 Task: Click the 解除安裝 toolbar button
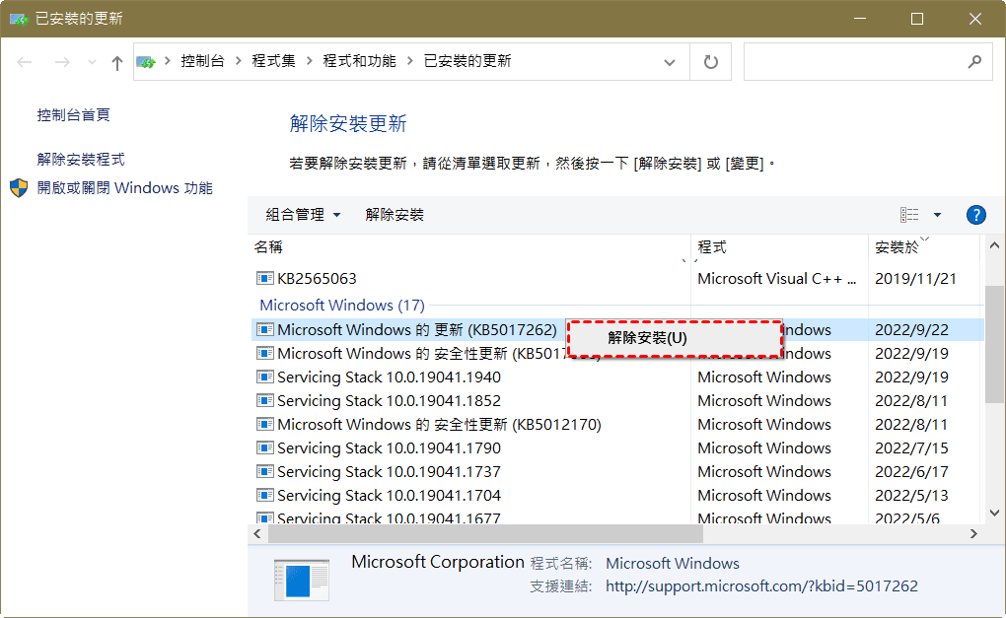tap(395, 215)
